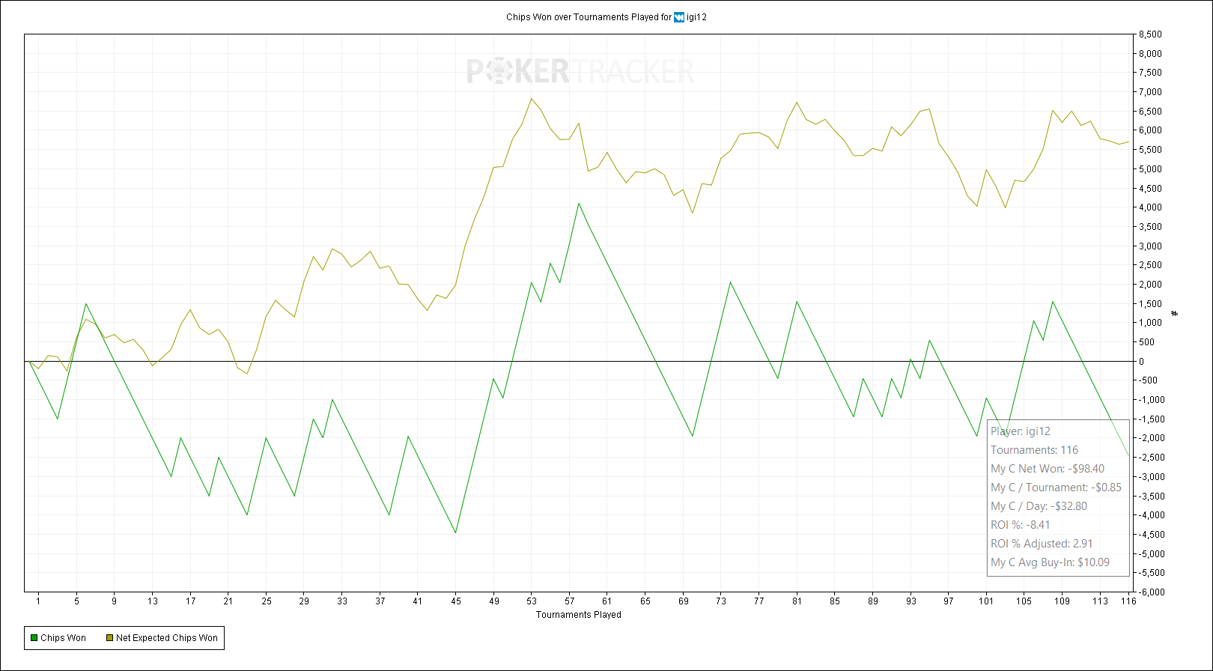Click the ROI %: -8.41 tooltip line

click(x=1020, y=525)
